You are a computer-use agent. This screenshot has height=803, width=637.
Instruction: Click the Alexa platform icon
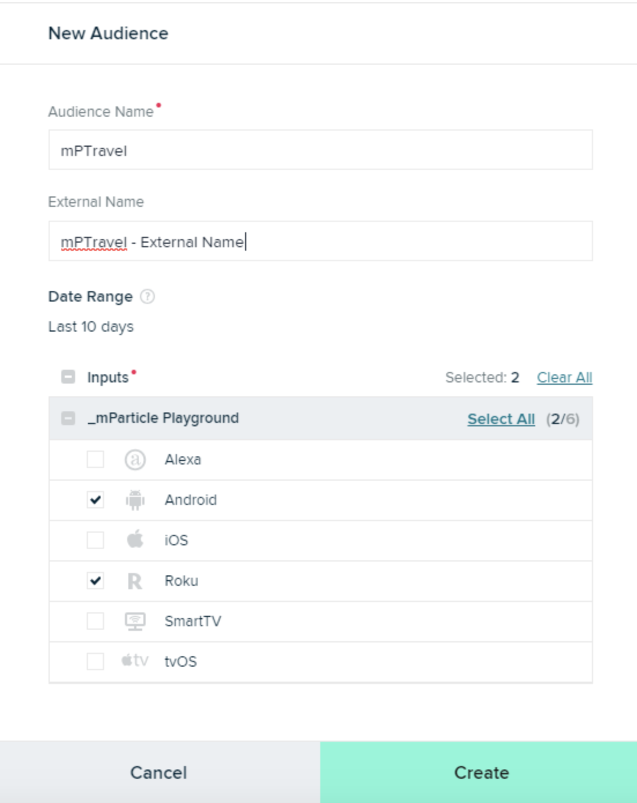135,460
